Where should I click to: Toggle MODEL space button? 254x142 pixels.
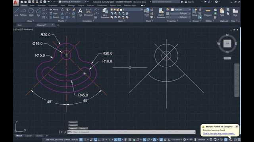pos(75,140)
